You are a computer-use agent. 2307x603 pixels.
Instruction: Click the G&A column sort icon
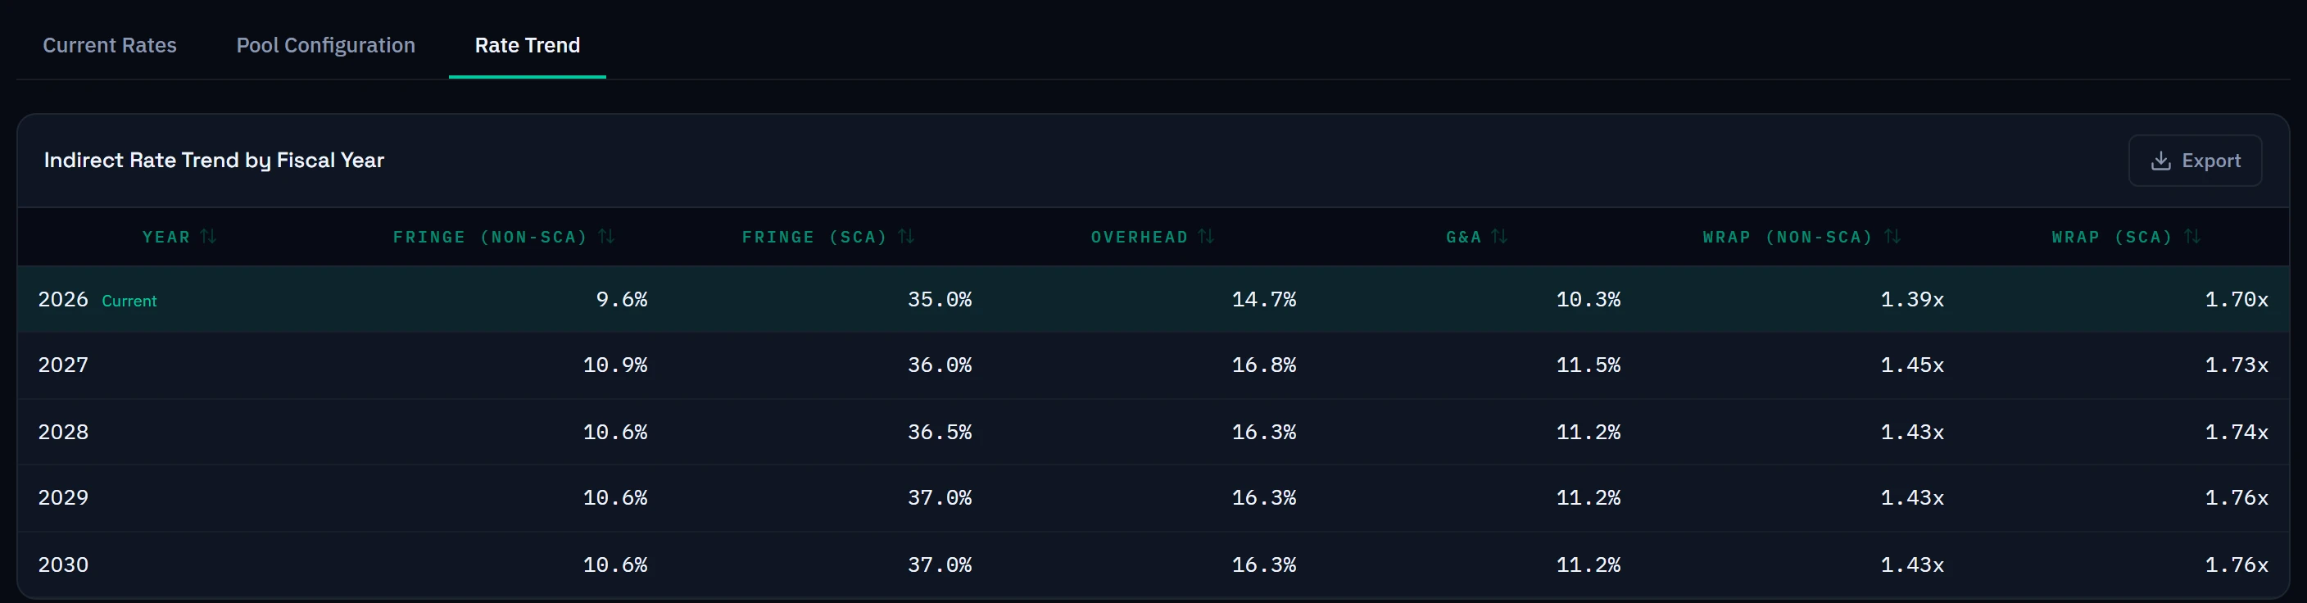tap(1499, 237)
